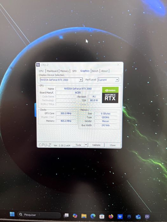Click the GFX Core clock 300.0 MHz
167x222 pixels.
[66, 113]
